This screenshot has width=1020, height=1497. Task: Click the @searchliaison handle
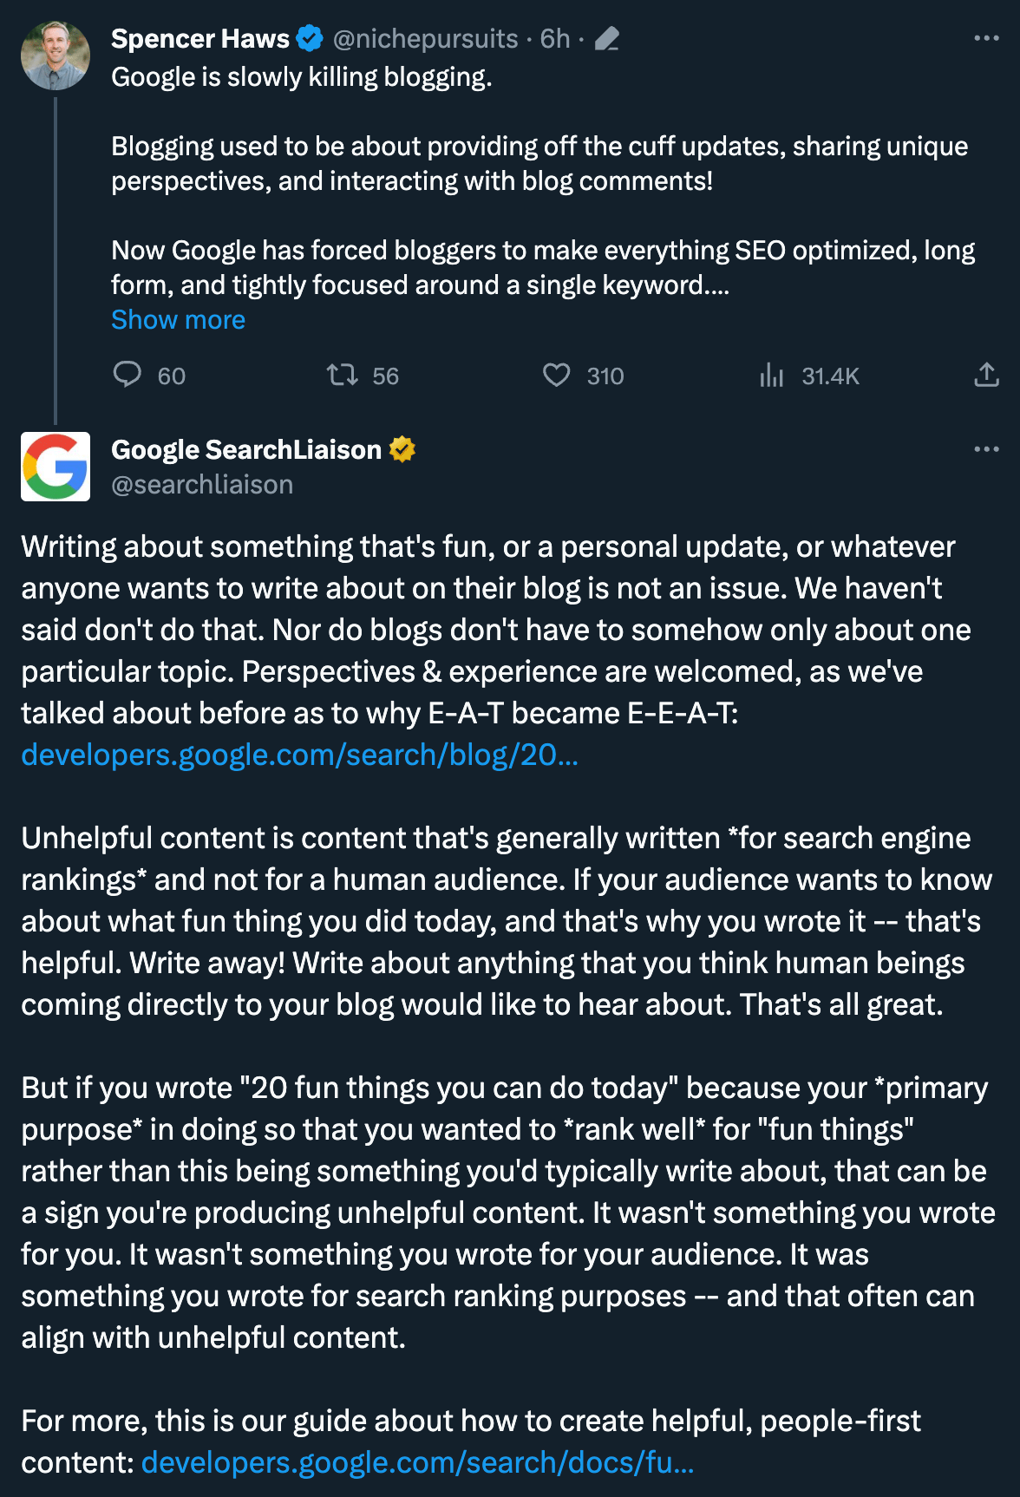[x=202, y=484]
